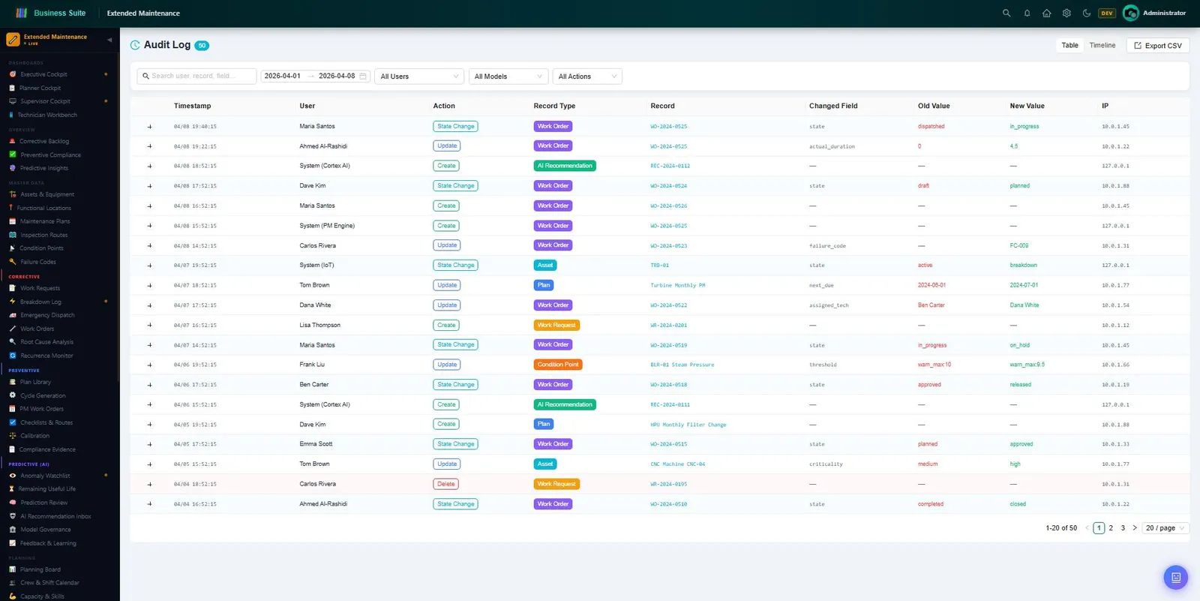Expand the System (IoT) log row
The width and height of the screenshot is (1200, 601).
[x=149, y=266]
